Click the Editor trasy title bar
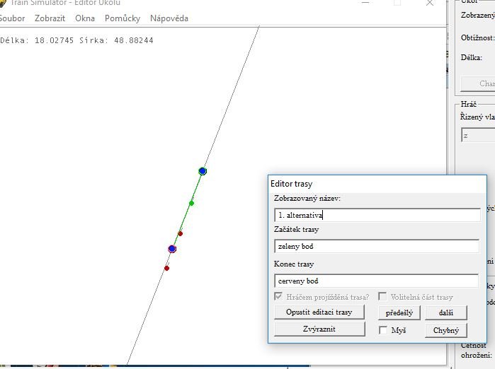The image size is (495, 369). (x=377, y=184)
